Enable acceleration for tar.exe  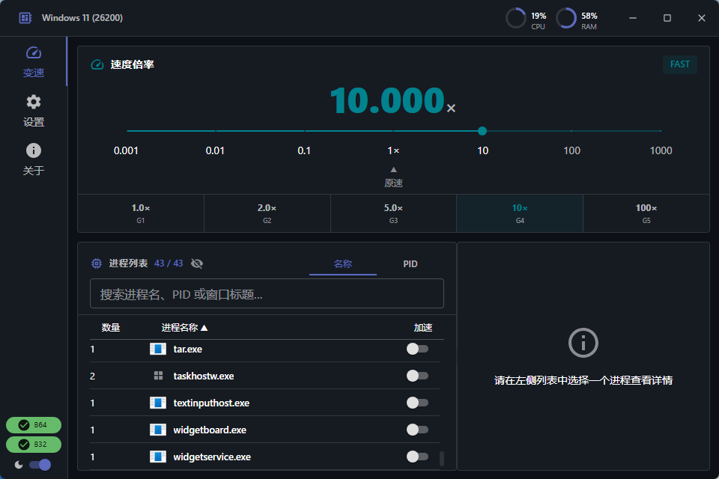click(x=417, y=349)
